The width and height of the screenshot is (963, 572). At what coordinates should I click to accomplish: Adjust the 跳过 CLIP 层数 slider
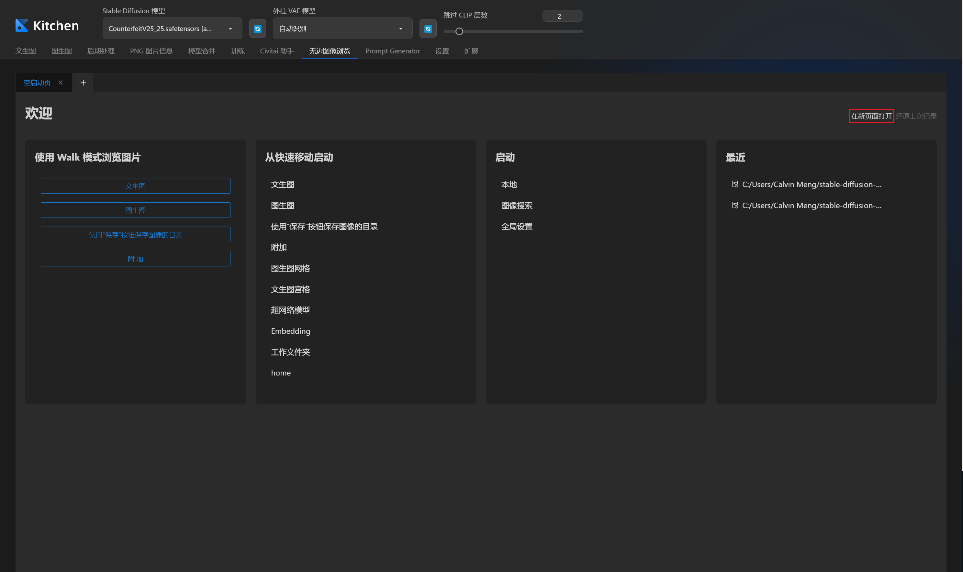tap(459, 32)
